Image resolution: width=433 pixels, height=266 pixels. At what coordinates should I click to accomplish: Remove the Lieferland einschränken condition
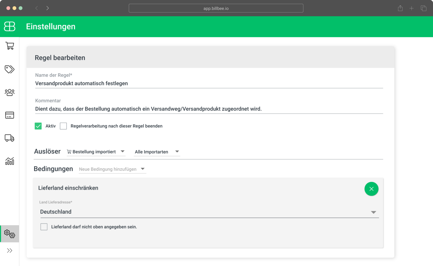(x=371, y=189)
